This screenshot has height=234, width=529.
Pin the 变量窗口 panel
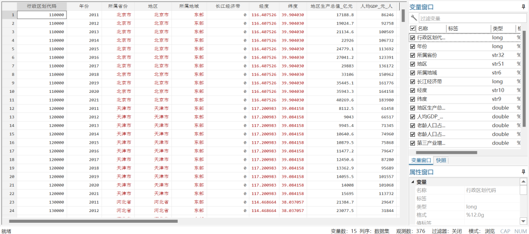(524, 7)
